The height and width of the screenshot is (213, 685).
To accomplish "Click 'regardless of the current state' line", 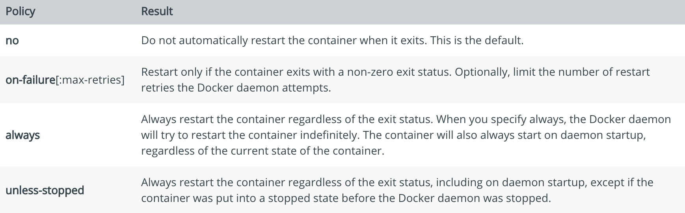I will 262,151.
